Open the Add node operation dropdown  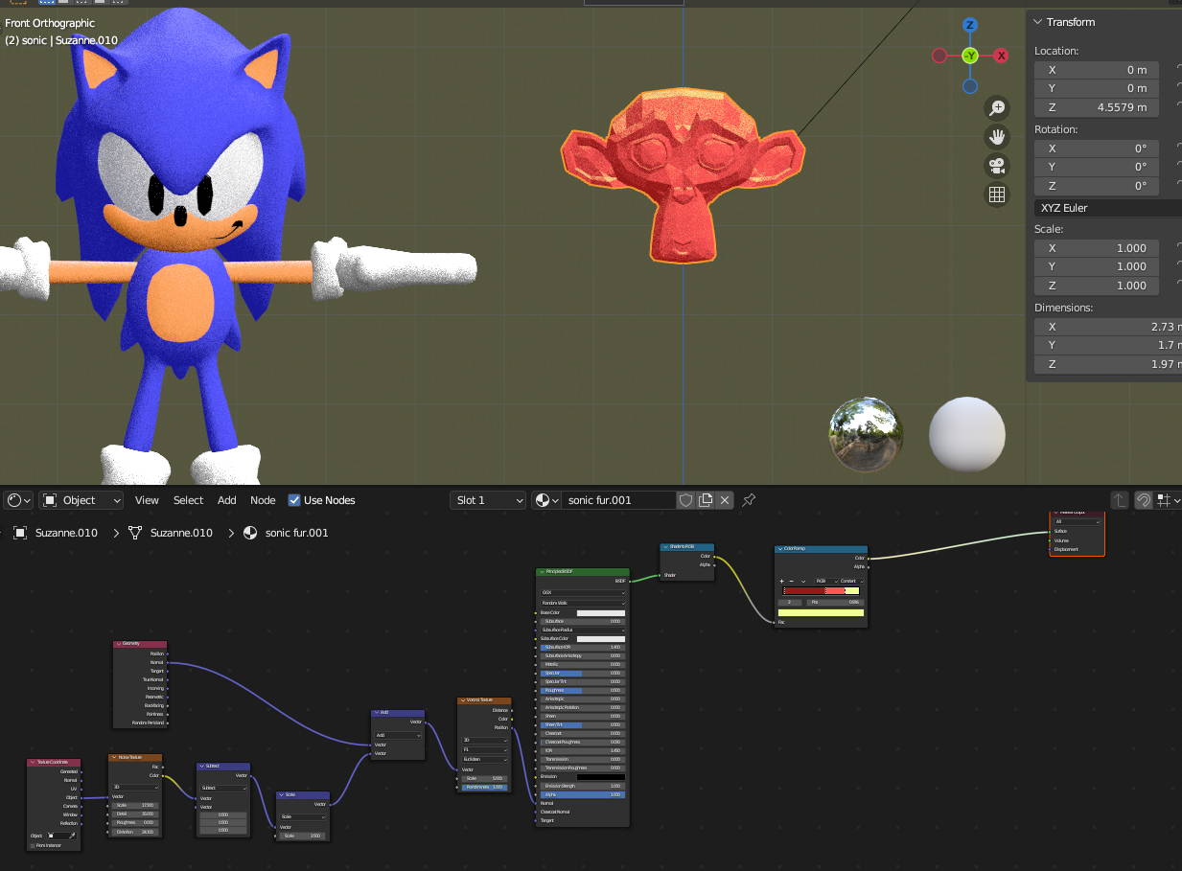tap(399, 735)
